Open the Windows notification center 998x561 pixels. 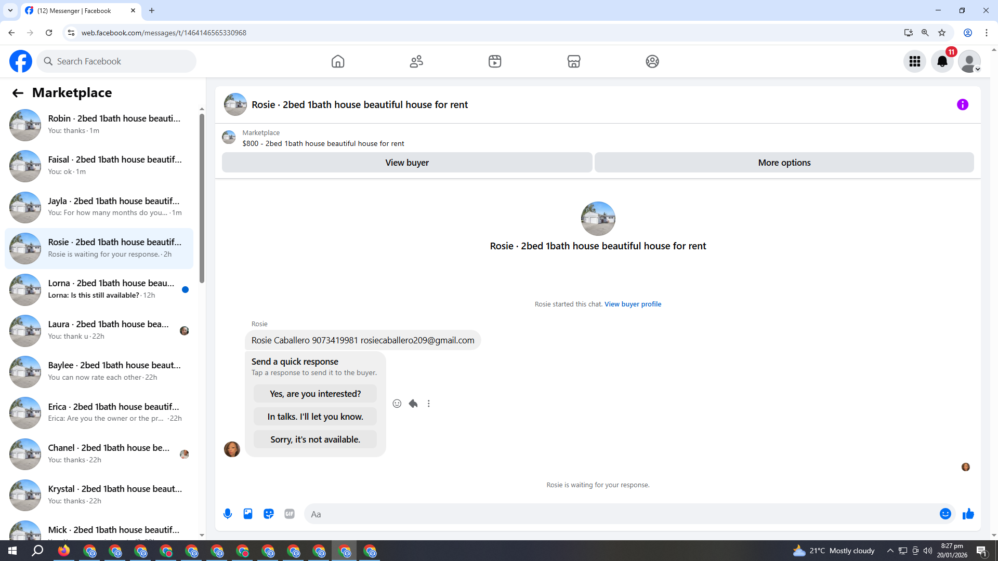[982, 551]
